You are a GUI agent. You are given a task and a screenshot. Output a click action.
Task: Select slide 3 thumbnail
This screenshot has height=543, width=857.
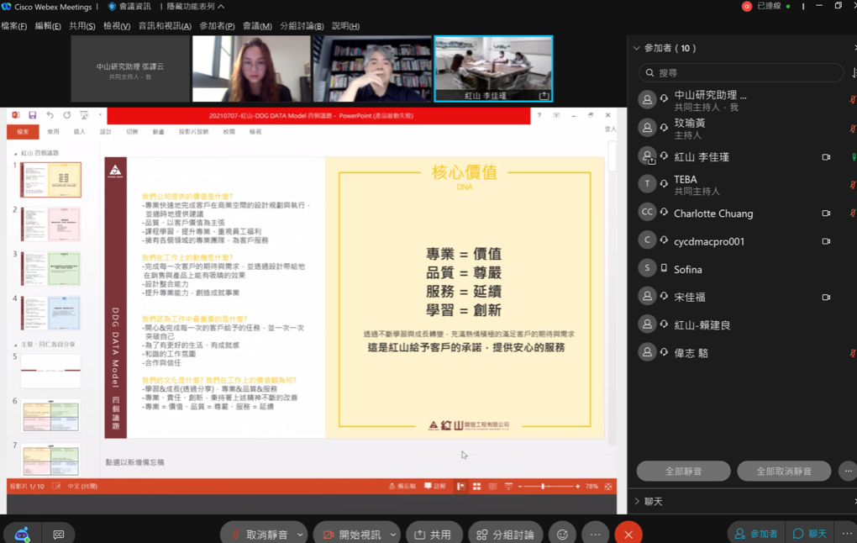click(50, 268)
